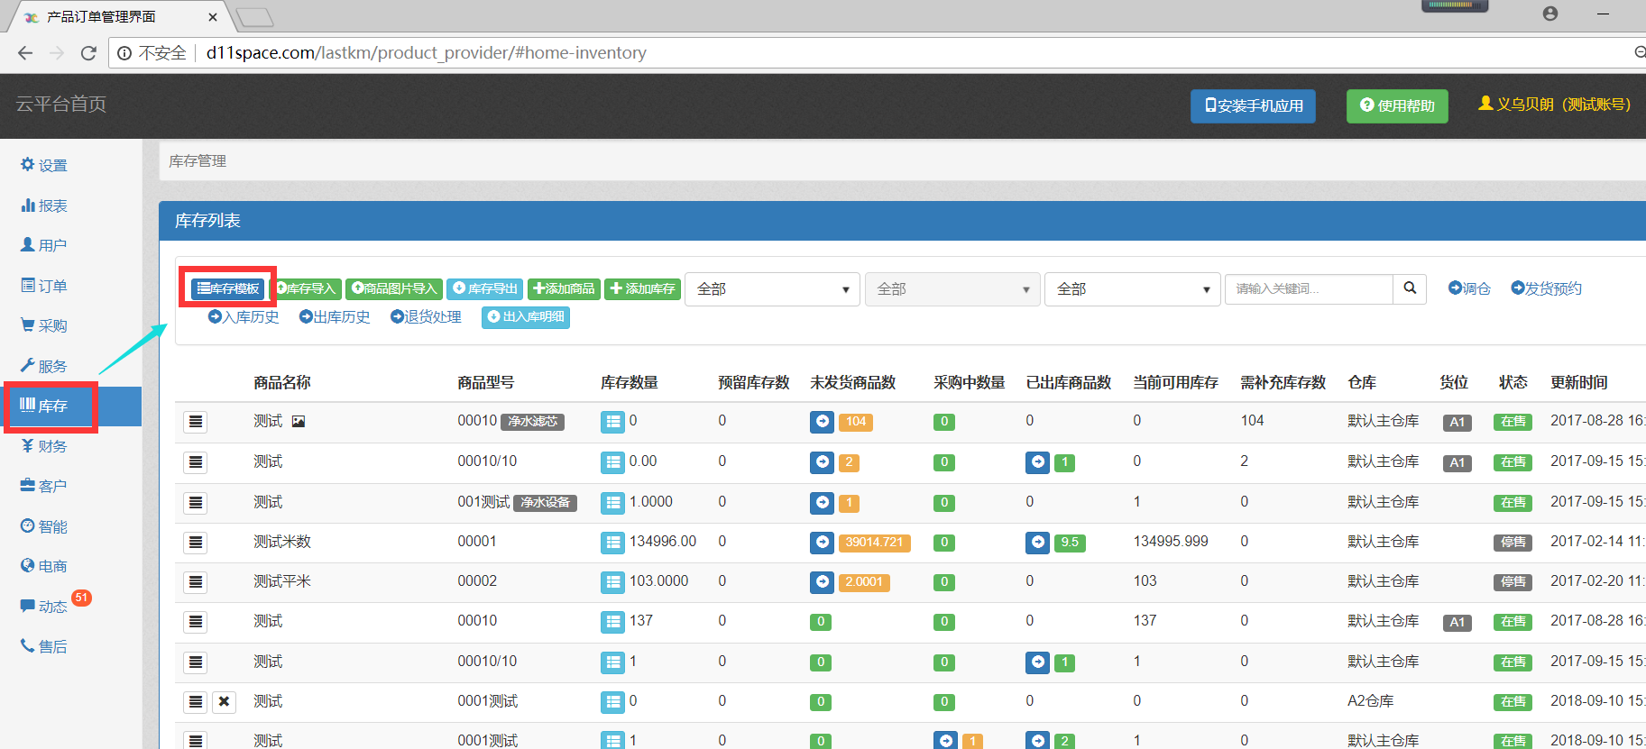Click the 库存管理 breadcrumb text
The height and width of the screenshot is (749, 1646).
coord(198,161)
